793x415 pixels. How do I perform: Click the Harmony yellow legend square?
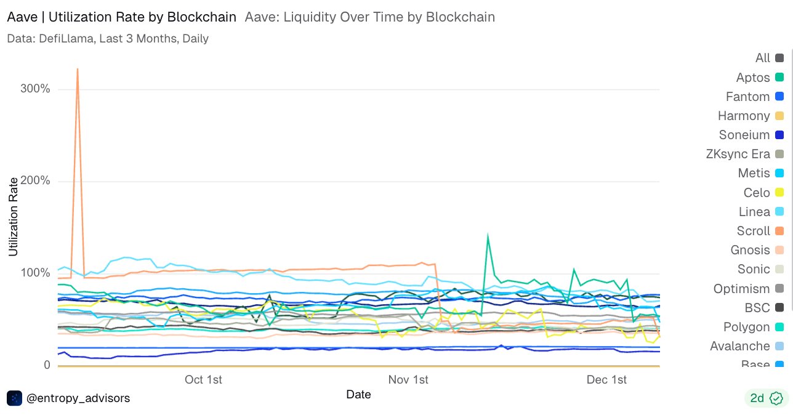[779, 116]
